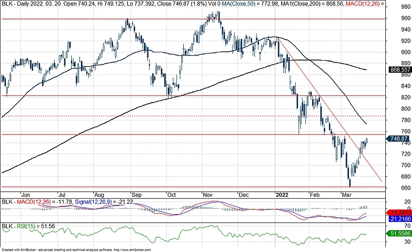Select the Oct month label on time axis
This screenshot has width=412, height=252.
[171, 195]
